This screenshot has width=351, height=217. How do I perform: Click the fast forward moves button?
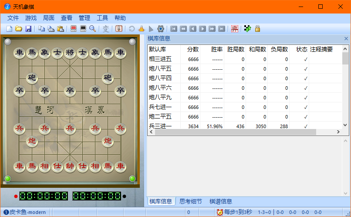[x=212, y=29]
